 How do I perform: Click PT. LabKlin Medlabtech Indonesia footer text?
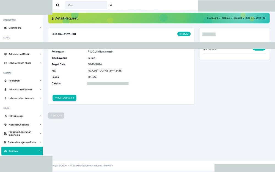point(87,165)
